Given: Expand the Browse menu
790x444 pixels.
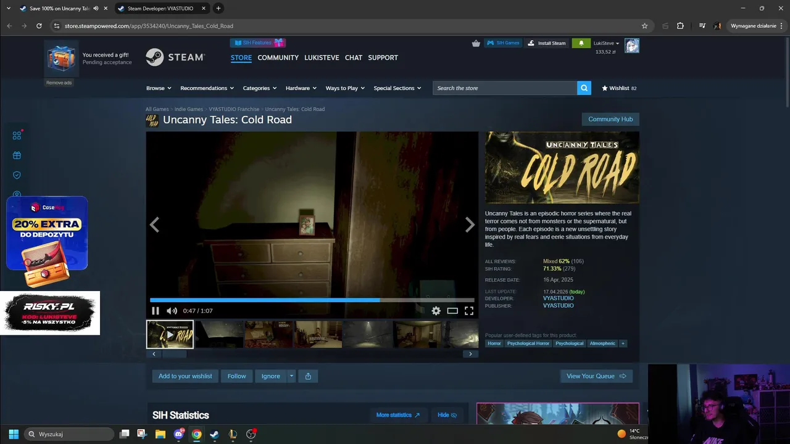Looking at the screenshot, I should 159,88.
